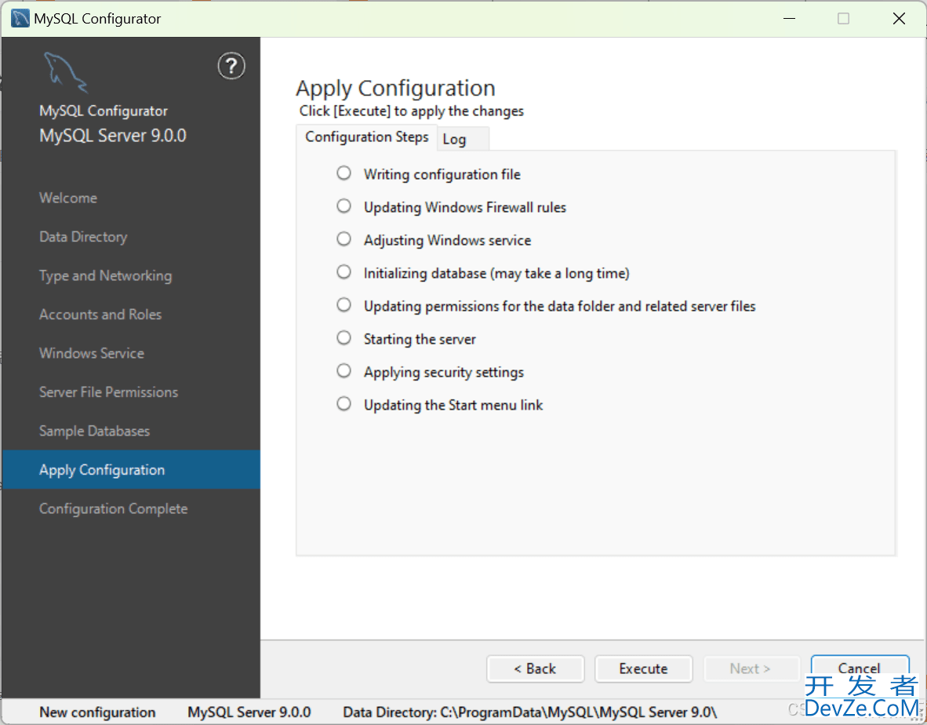
Task: Click Execute to apply changes
Action: click(x=643, y=669)
